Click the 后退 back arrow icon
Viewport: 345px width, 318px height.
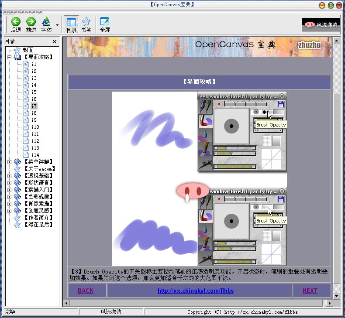coord(16,21)
